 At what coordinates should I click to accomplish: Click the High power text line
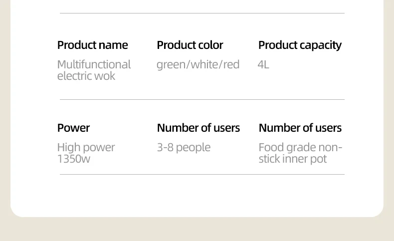(86, 147)
